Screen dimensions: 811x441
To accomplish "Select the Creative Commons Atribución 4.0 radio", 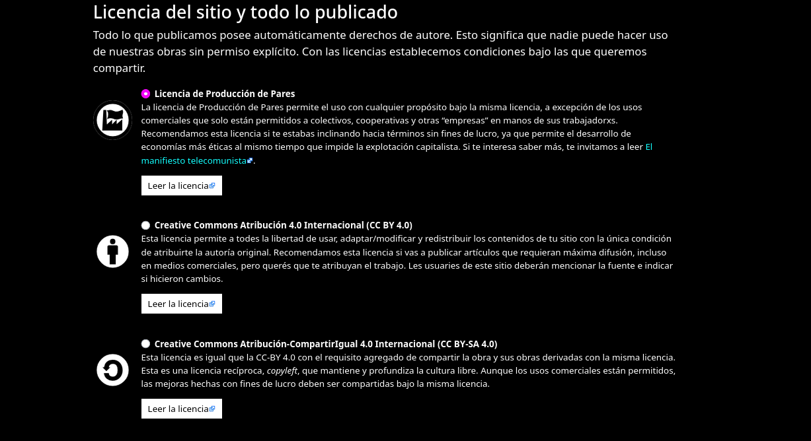I will 145,225.
